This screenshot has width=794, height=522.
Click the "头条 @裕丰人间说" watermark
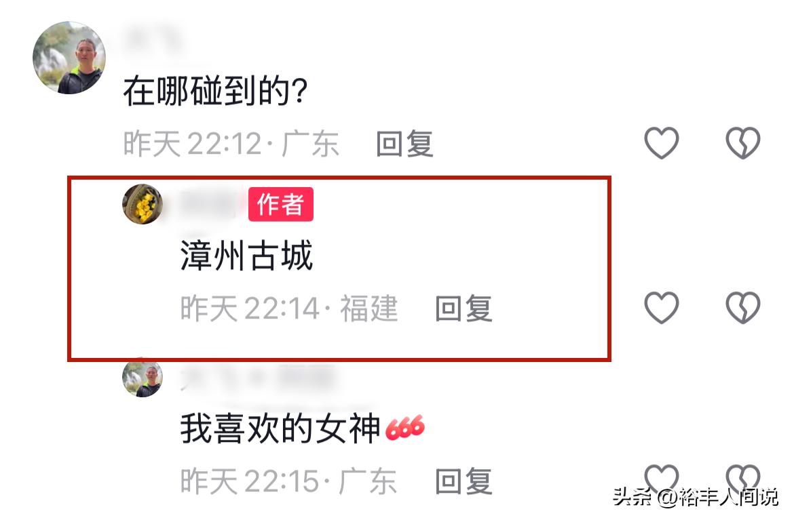click(x=695, y=497)
